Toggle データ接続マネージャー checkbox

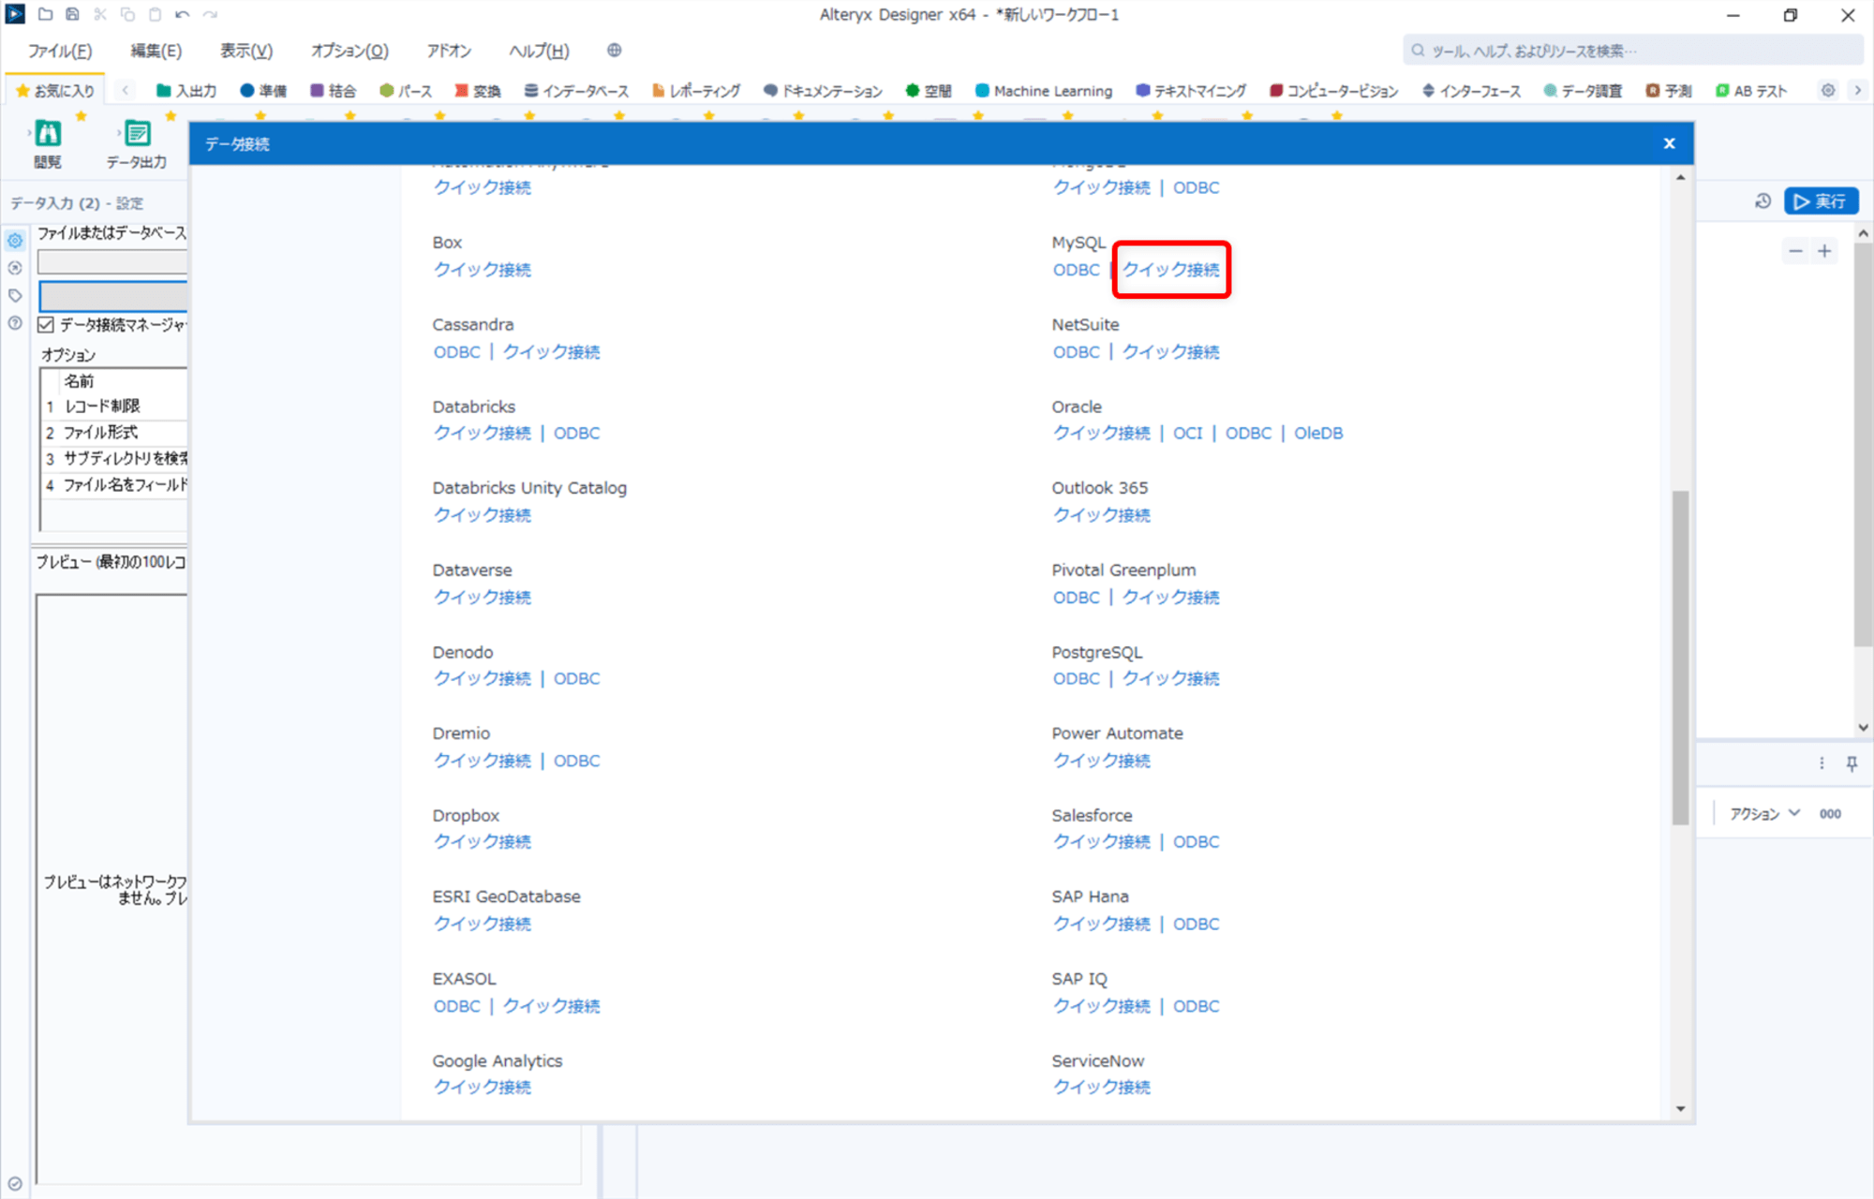46,325
